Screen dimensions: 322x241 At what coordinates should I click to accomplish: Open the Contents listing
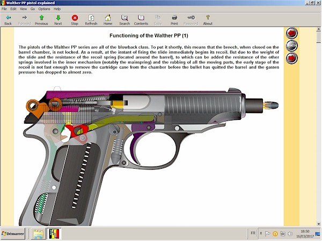pos(141,20)
